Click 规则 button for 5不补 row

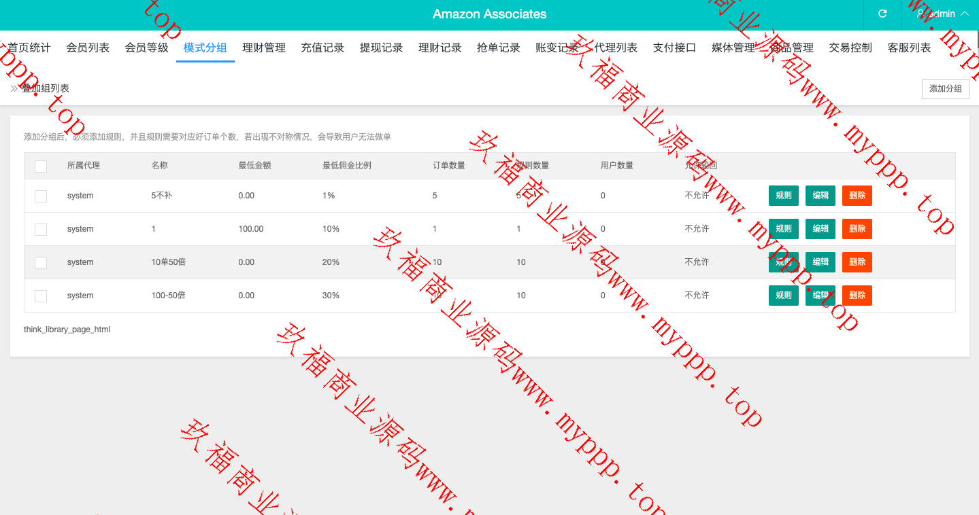[784, 196]
